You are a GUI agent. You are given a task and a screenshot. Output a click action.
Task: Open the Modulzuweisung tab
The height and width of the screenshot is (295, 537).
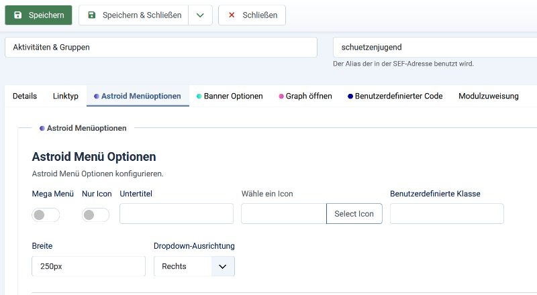click(x=489, y=96)
